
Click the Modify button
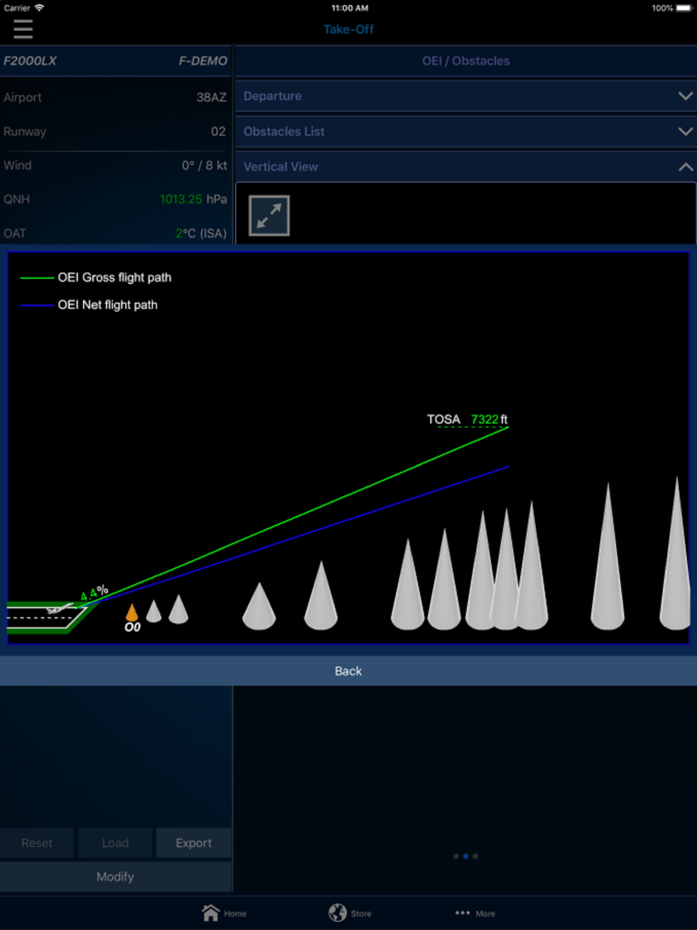(x=115, y=877)
